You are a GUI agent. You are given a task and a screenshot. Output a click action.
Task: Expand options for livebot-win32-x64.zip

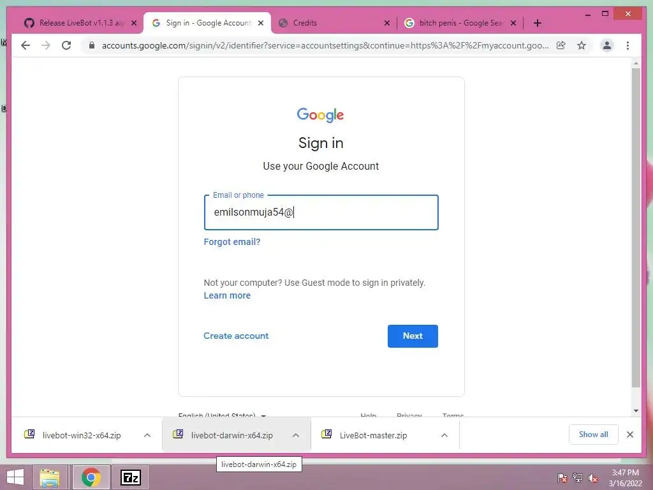click(x=147, y=435)
